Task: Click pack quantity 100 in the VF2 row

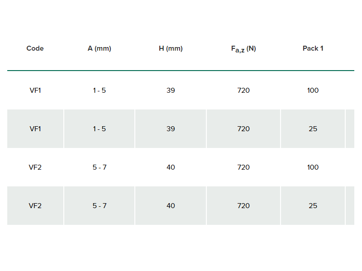Action: pos(313,167)
